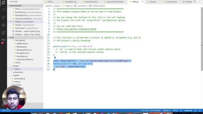This screenshot has height=114, width=203.
Task: Click the editor vertical scrollbar
Action: (202, 39)
